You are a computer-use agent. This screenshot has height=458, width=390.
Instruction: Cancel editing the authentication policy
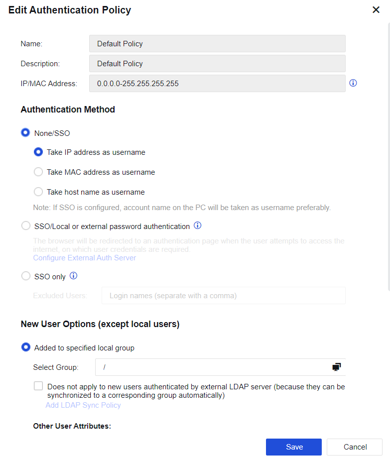tap(354, 447)
